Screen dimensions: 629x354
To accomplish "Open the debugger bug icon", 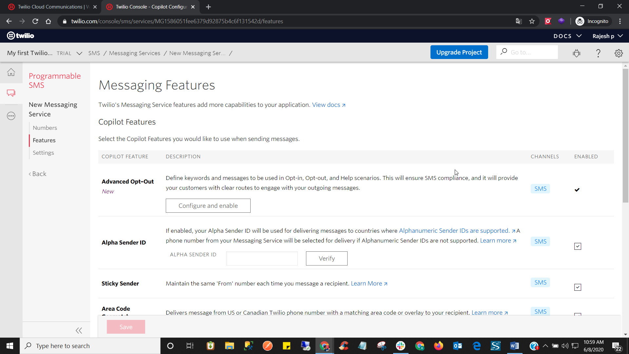I will [x=577, y=53].
